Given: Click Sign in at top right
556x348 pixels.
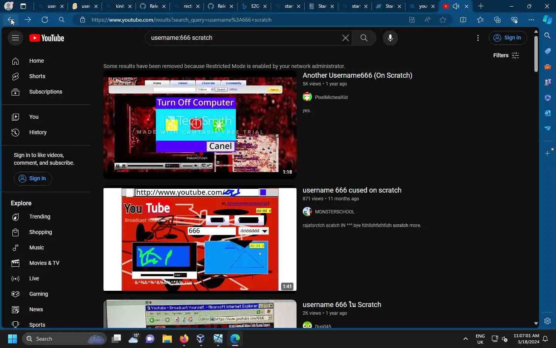Looking at the screenshot, I should click(x=508, y=38).
